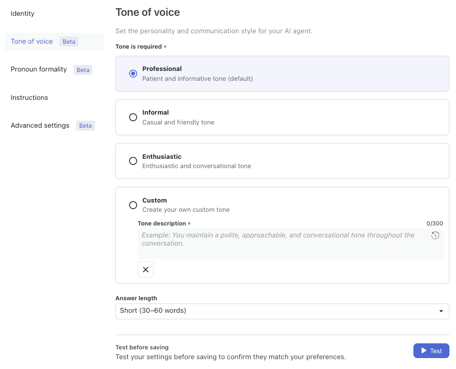Click the Beta badge beside Tone of voice
This screenshot has height=369, width=456.
tap(68, 41)
